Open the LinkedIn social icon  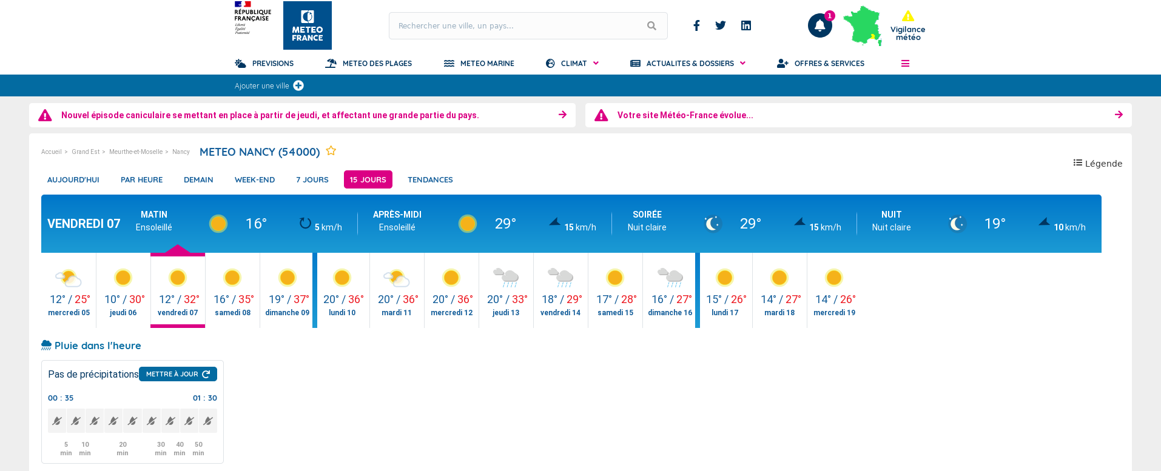pos(746,25)
